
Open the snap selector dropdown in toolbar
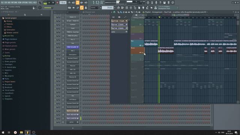94,7
